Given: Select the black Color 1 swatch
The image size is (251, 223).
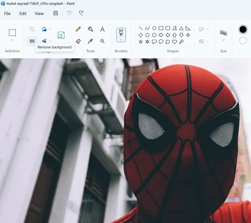Looking at the screenshot, I should pos(243,29).
